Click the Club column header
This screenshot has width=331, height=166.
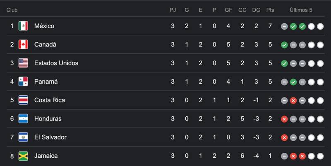[12, 9]
